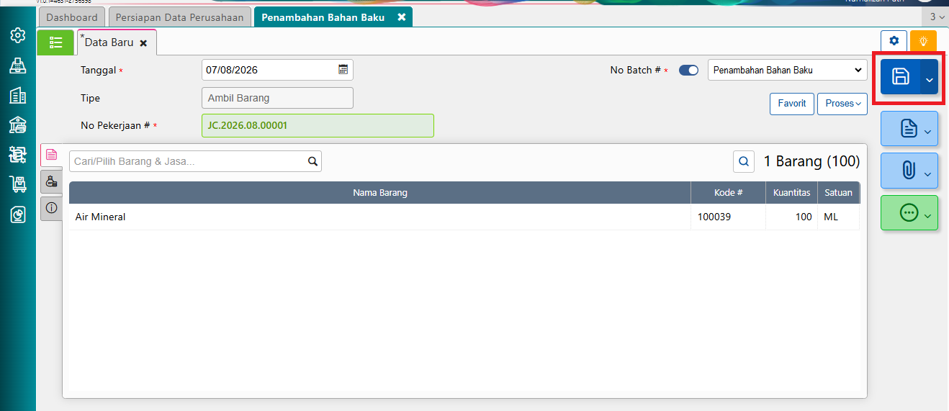Click the document icon button

coord(909,129)
